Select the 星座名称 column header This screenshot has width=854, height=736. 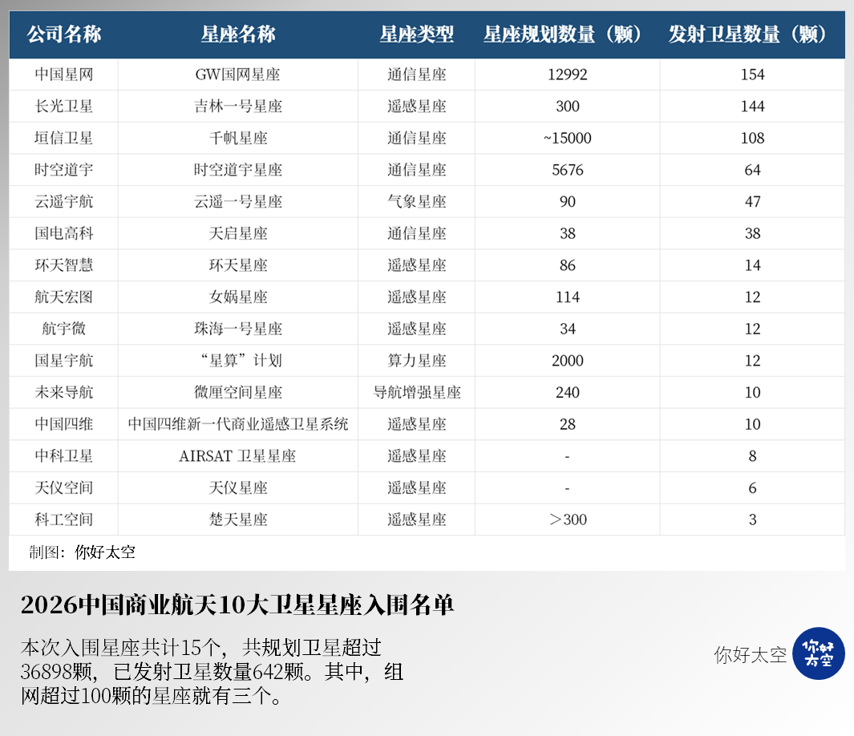(238, 34)
